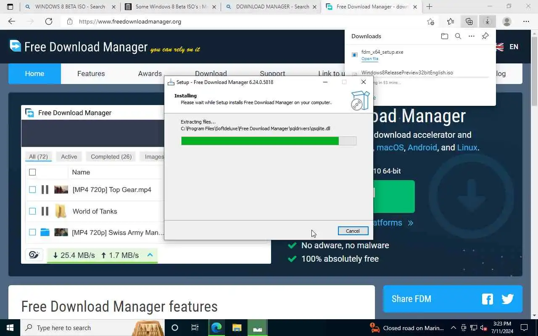Open more options in Downloads panel
538x336 pixels.
pos(472,36)
